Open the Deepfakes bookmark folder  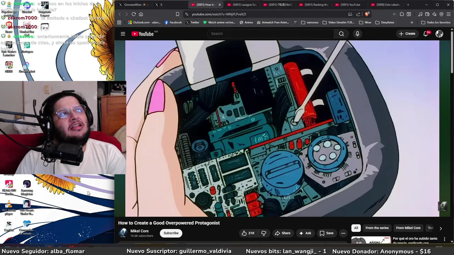pos(385,22)
